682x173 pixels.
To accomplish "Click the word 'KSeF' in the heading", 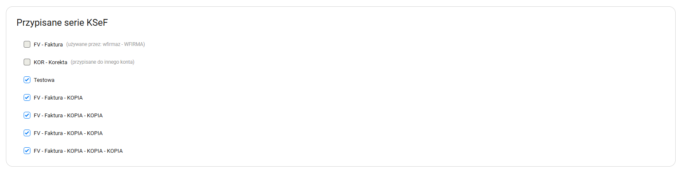I will (97, 23).
